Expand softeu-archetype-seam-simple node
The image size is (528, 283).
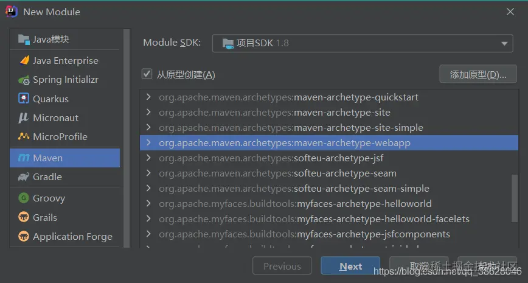(x=148, y=188)
